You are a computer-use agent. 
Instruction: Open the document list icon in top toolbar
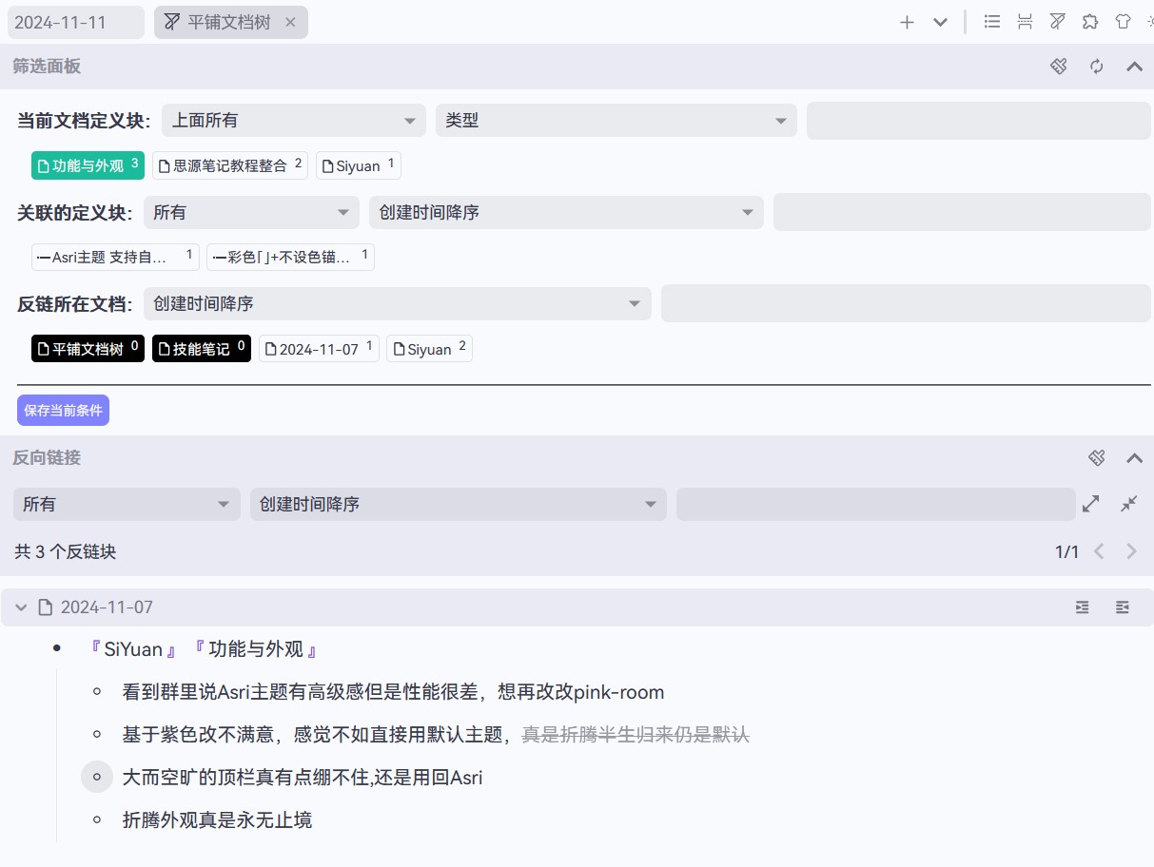click(x=992, y=21)
